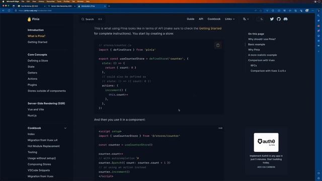Click the browser address bar URL
This screenshot has width=322, height=181.
click(35, 11)
